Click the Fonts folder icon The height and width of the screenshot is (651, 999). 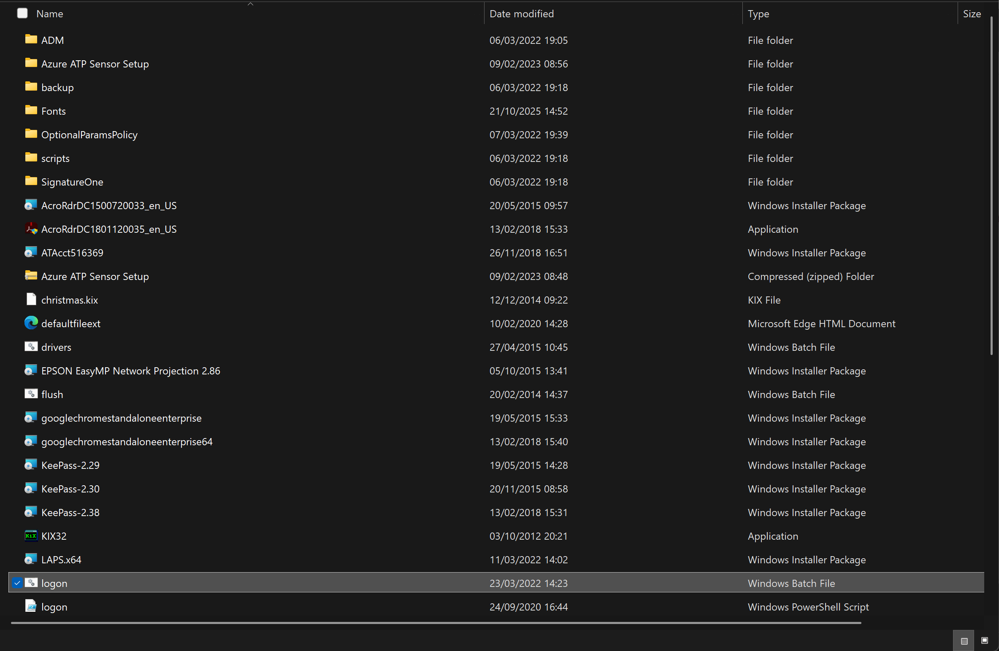31,110
